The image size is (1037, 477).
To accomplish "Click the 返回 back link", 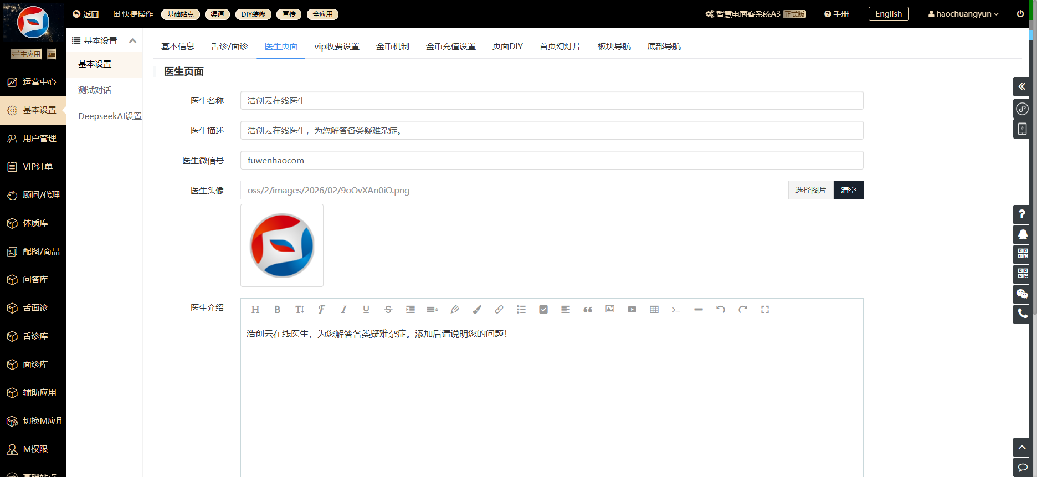I will 86,14.
